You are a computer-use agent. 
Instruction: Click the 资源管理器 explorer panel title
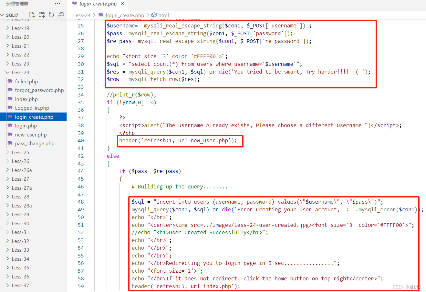17,4
